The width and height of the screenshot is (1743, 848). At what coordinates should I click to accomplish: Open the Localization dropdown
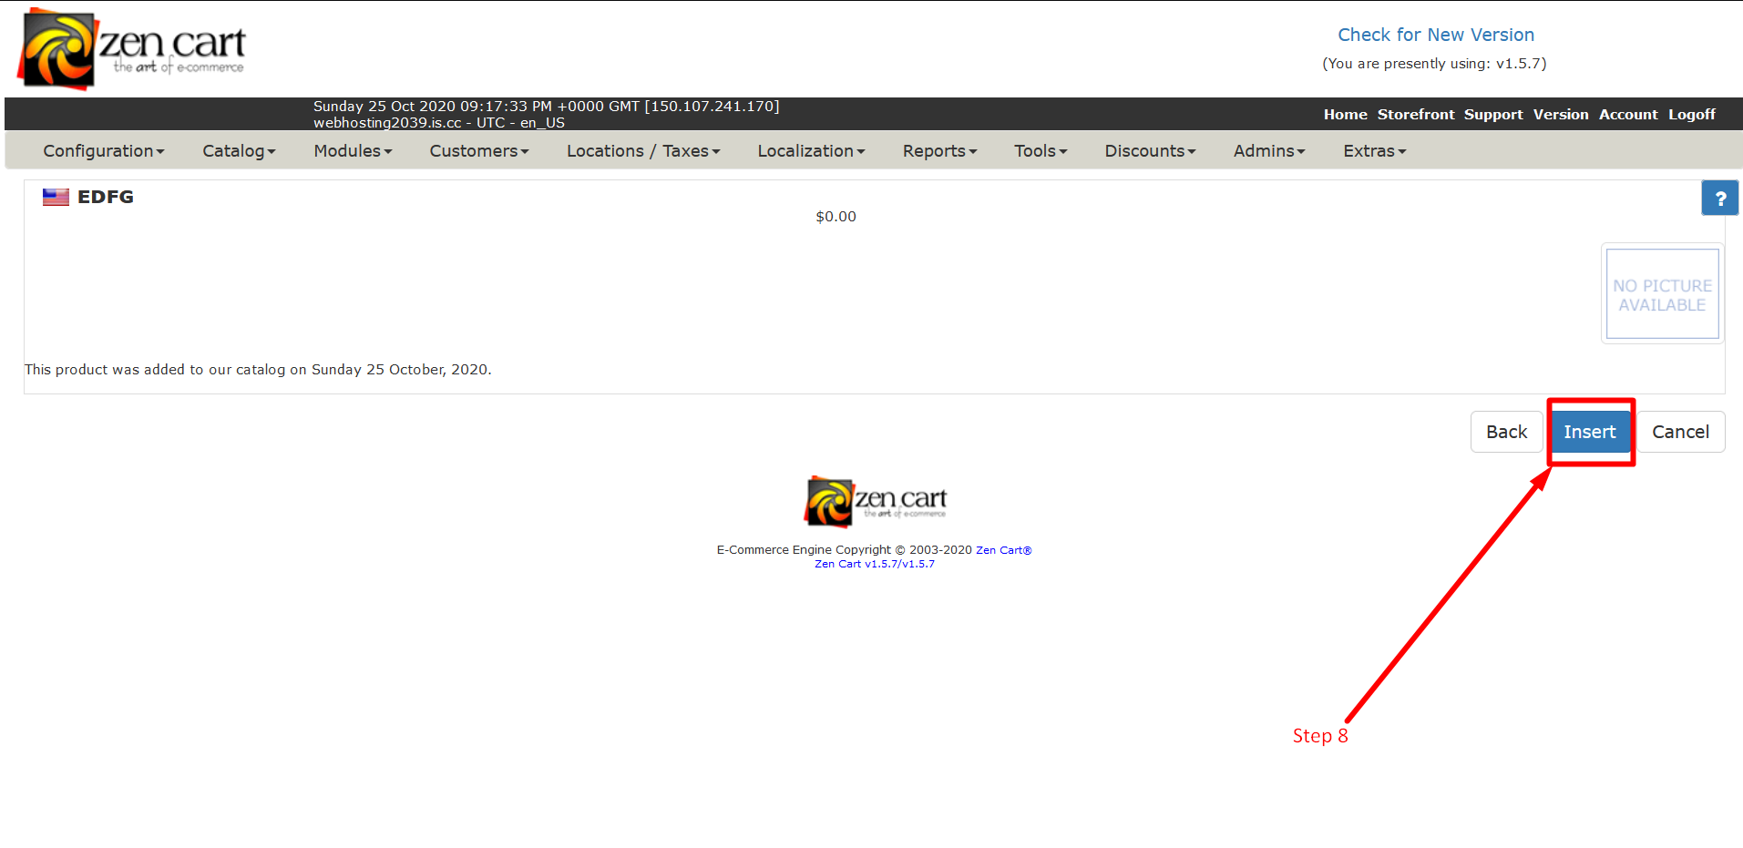pyautogui.click(x=811, y=151)
